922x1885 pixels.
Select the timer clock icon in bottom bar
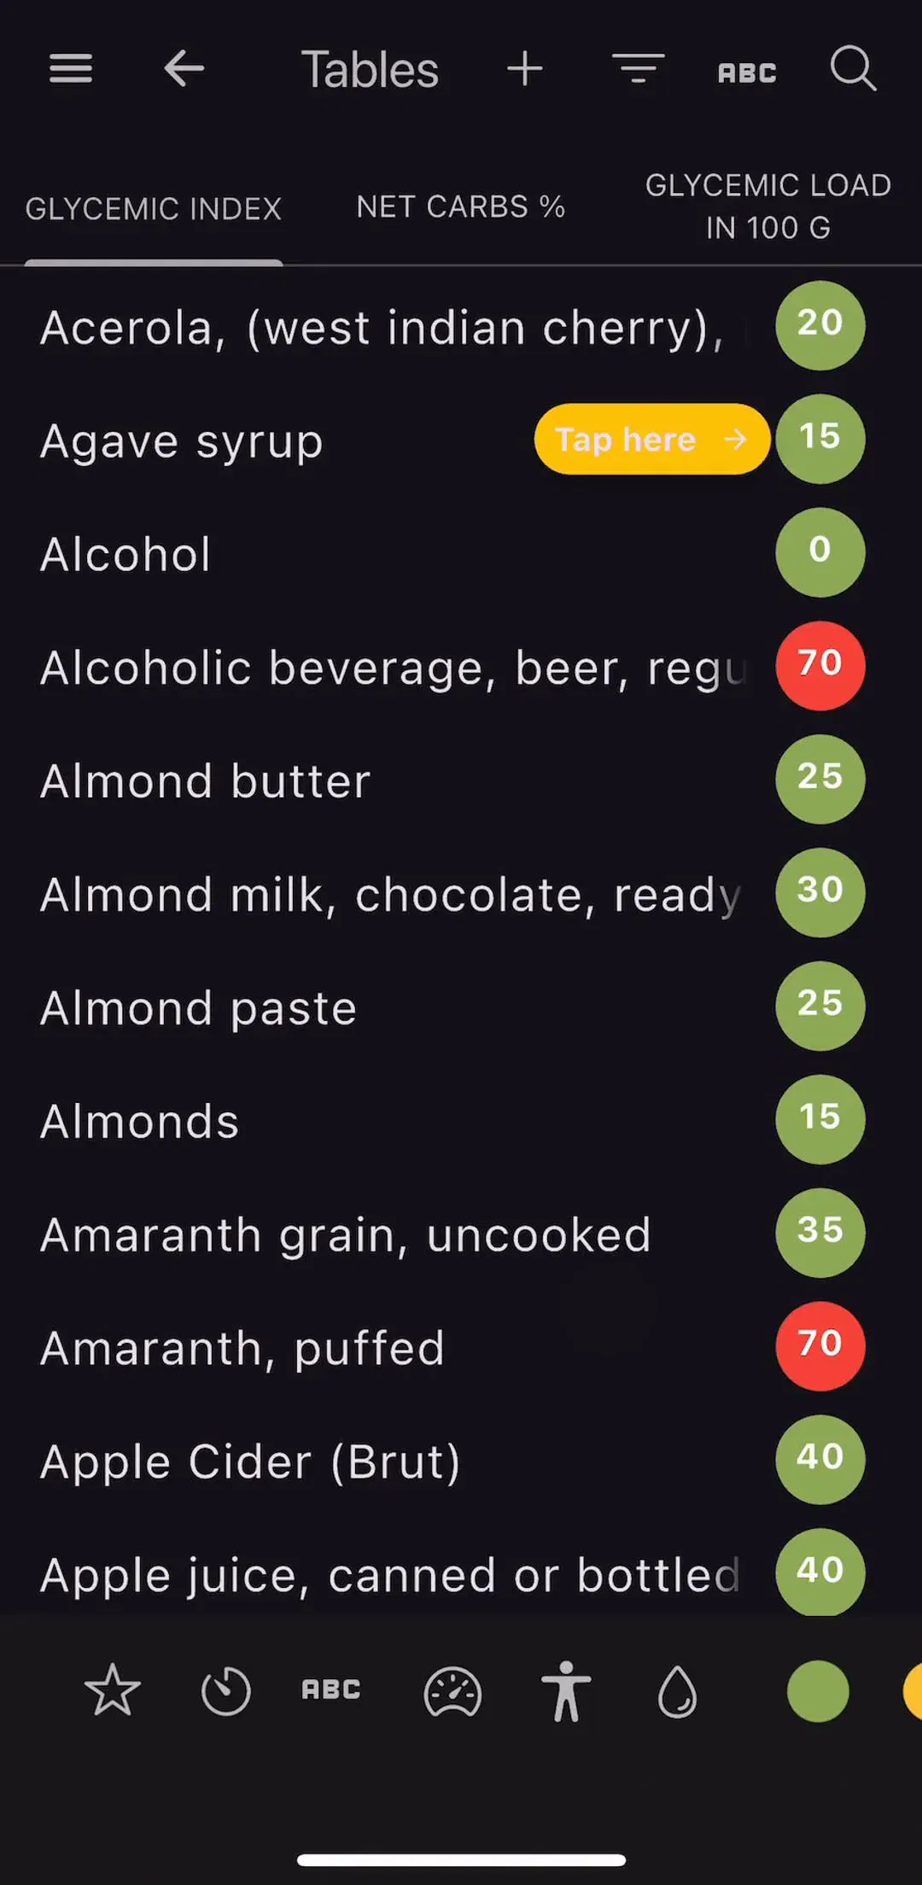click(226, 1690)
